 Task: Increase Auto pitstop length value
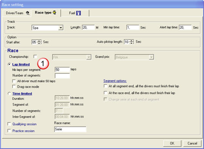132,40
